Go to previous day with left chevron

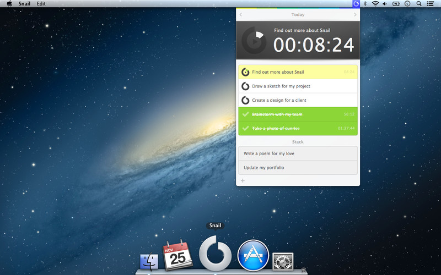click(241, 15)
